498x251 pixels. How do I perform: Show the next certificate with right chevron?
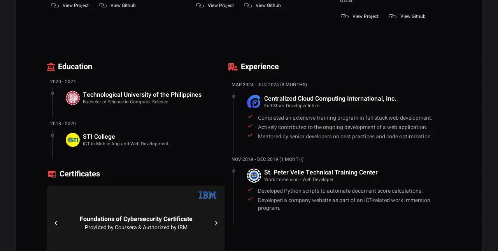[216, 223]
